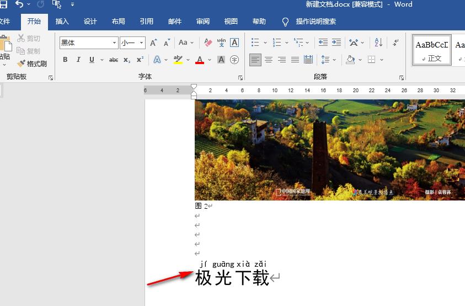Sort text with A-Z icon
The height and width of the screenshot is (306, 465).
[378, 43]
